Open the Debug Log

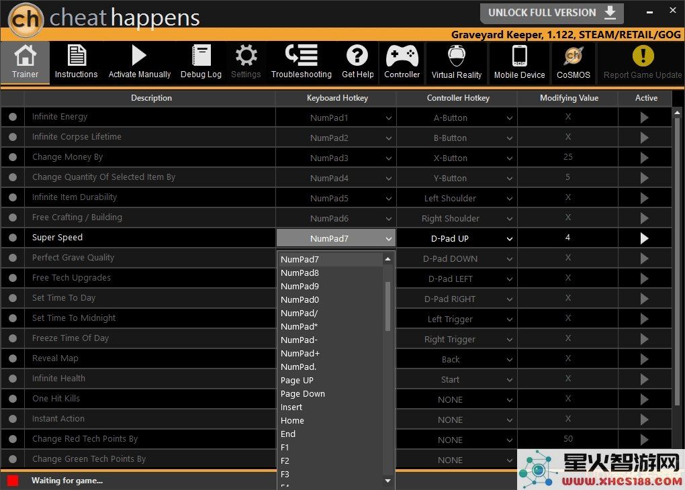pyautogui.click(x=201, y=62)
